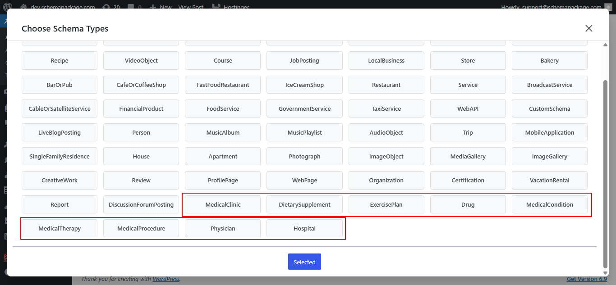Pick the Physician schema type
Screen dimensions: 616x285
pos(223,228)
